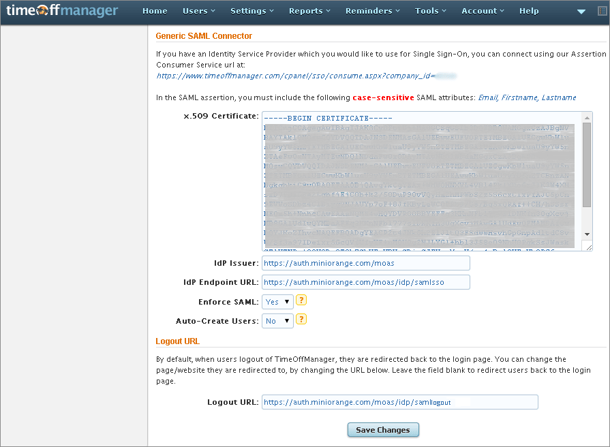This screenshot has height=447, width=610.
Task: Click the 'Email, Firstname, Lastname' attributes text
Action: click(527, 97)
